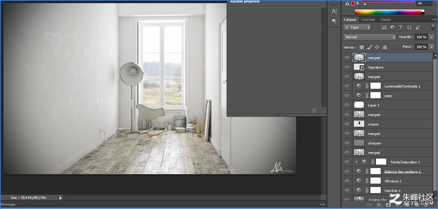
Task: Filter layers by adjustment layers icon
Action: tap(392, 27)
